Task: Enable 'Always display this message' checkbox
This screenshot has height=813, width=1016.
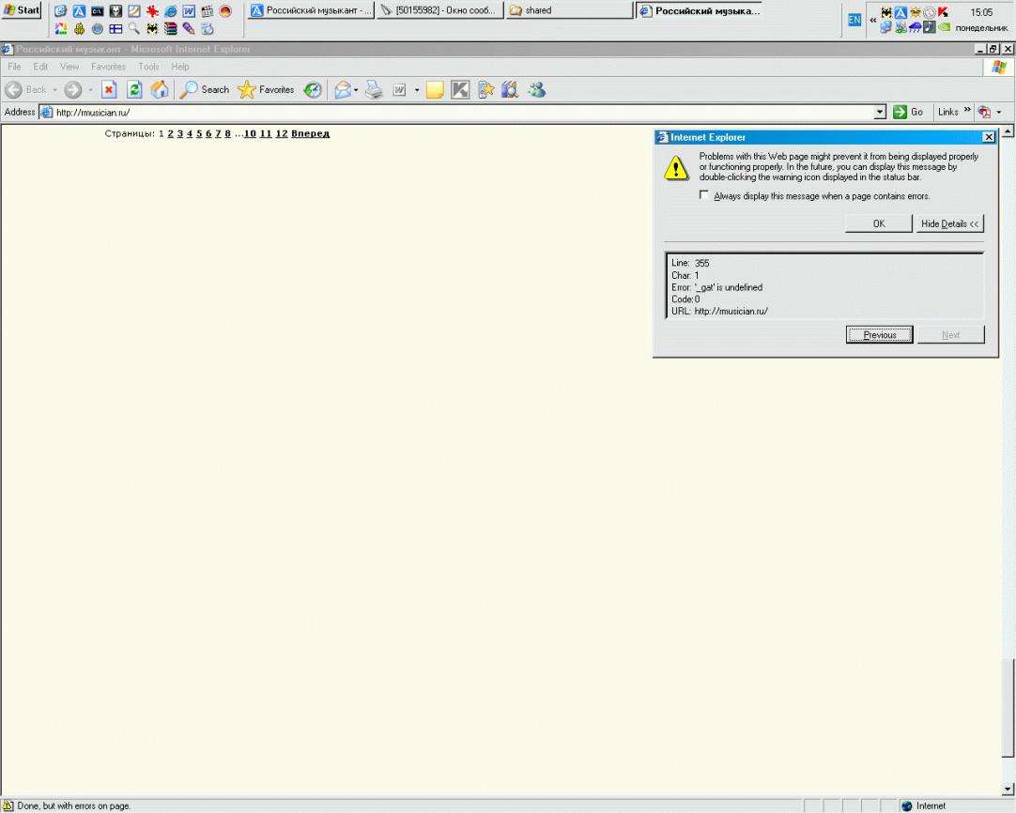Action: pos(704,196)
